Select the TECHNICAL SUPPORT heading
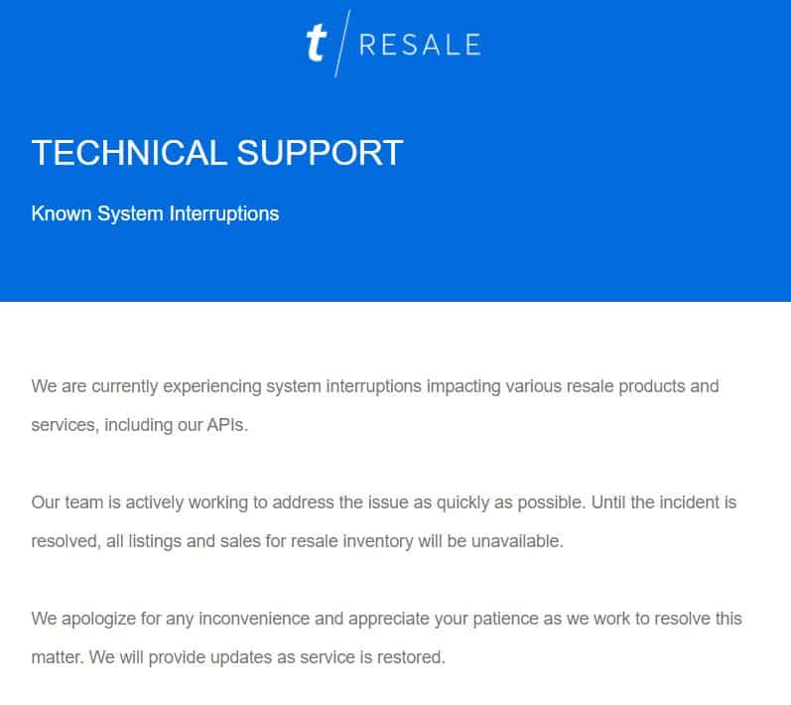 click(217, 152)
